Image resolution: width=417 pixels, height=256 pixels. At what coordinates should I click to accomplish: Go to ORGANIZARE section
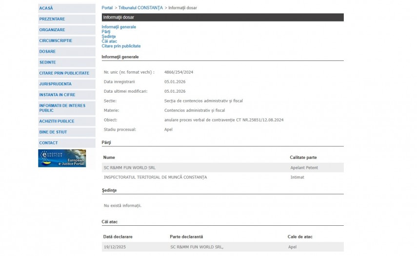pos(52,30)
